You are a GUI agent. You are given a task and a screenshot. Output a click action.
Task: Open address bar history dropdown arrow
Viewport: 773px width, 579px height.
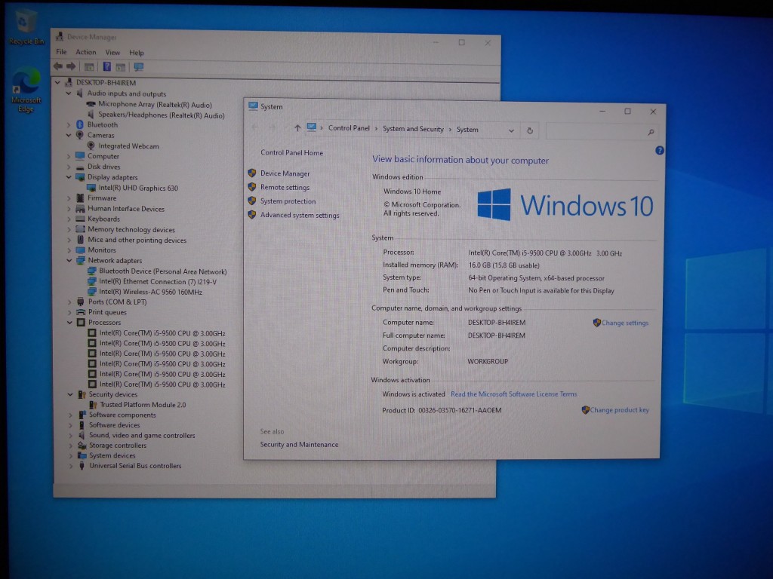click(511, 131)
